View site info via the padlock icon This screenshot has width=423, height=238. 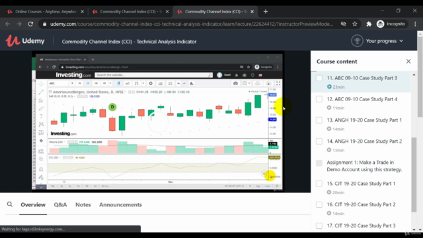click(x=44, y=24)
